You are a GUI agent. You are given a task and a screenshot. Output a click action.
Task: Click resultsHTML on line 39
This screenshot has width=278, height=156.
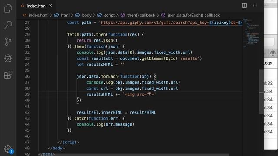tap(99, 94)
